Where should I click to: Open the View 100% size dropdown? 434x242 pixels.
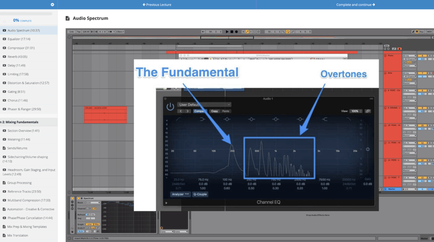(x=355, y=111)
